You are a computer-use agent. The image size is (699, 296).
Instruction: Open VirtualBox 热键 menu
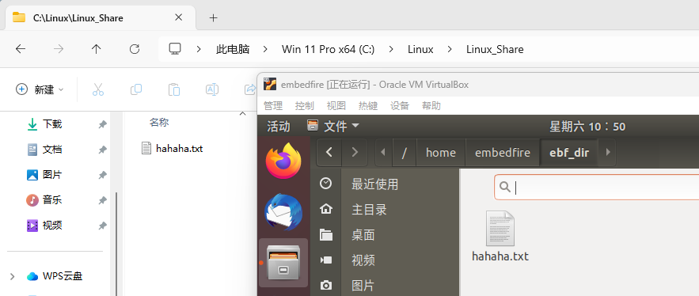368,105
